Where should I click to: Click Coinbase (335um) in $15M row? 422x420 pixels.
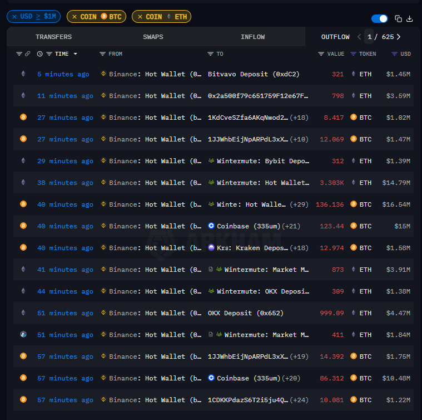(249, 226)
